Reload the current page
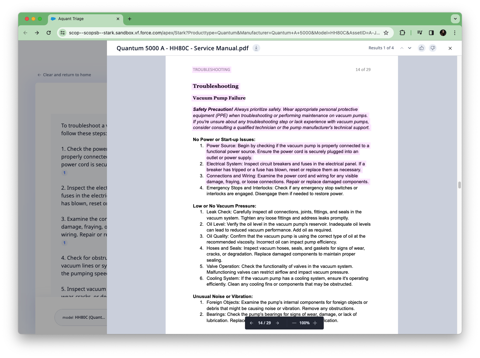 [49, 33]
